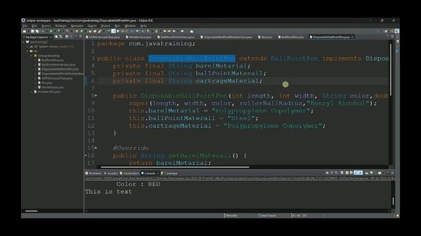Switch to BallPointPen.java editor tab
421x236 pixels.
pos(291,37)
